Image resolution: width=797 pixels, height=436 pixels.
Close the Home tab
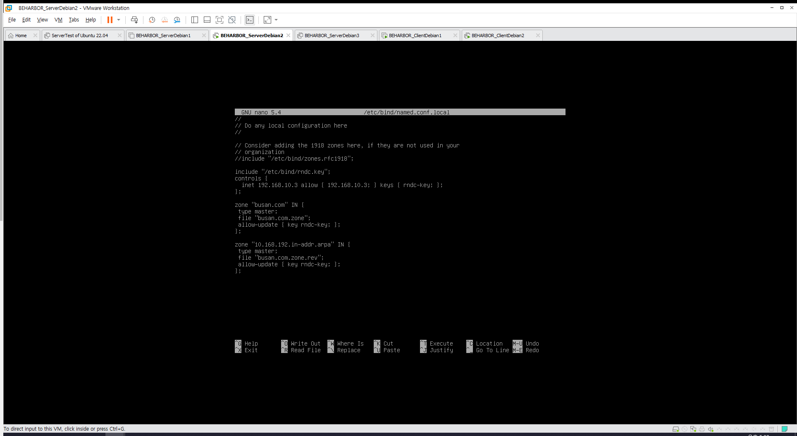(35, 36)
